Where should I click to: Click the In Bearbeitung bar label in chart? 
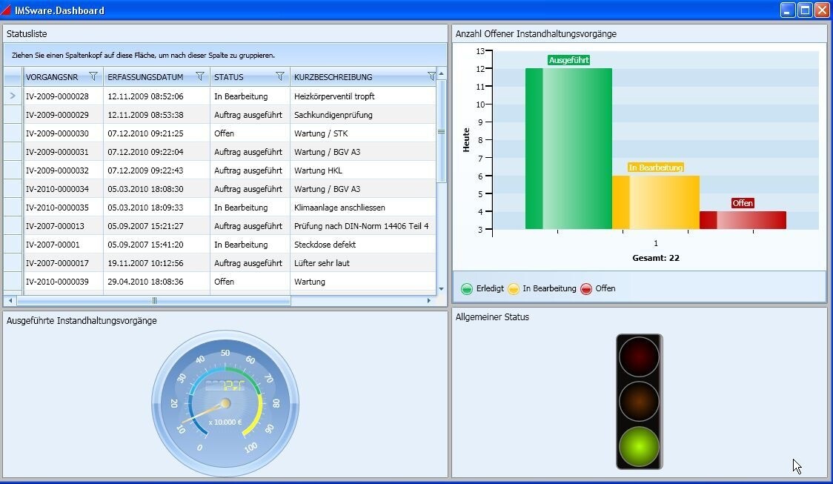point(656,168)
